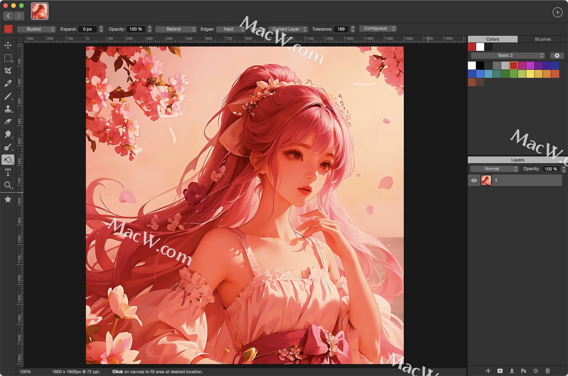Open the Behind blend mode dropdown

click(176, 29)
